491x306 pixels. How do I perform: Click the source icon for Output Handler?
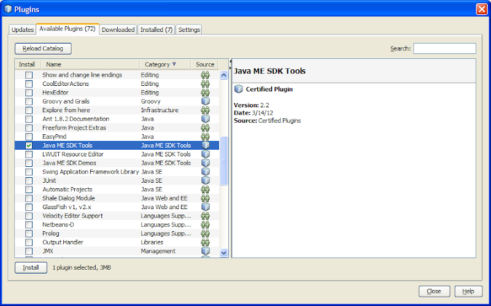205,242
